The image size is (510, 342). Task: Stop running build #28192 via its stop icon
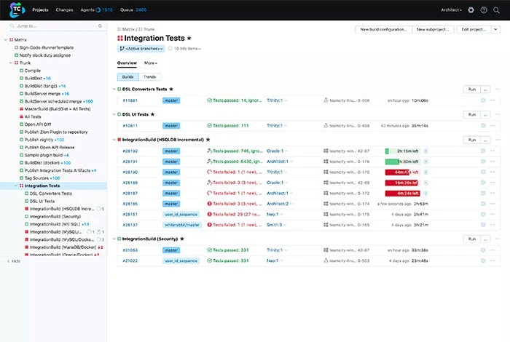tap(425, 151)
